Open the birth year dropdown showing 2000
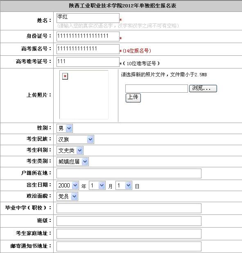The image size is (242, 253). (68, 185)
